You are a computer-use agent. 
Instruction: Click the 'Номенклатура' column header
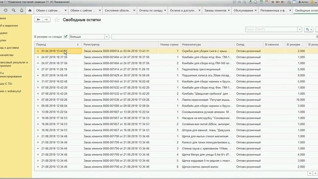coord(207,44)
